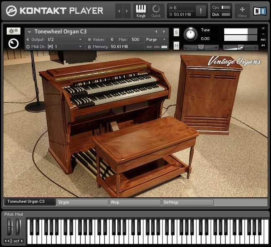Image resolution: width=271 pixels, height=247 pixels.
Task: Click the NI logo icon
Action: [x=259, y=11]
